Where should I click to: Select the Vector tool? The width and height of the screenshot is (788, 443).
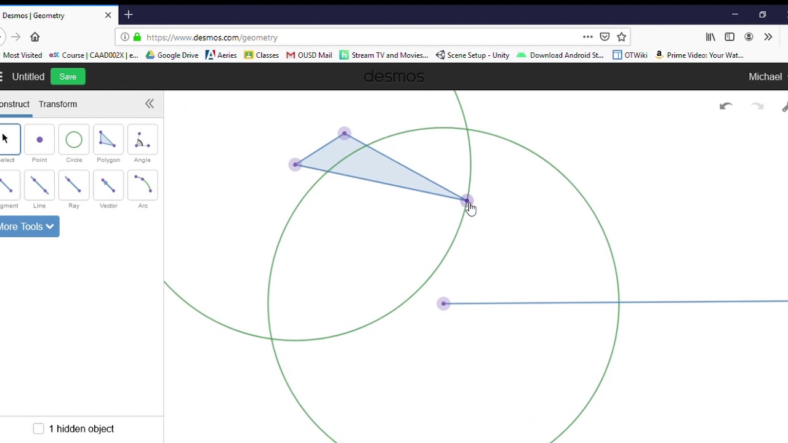[x=108, y=185]
